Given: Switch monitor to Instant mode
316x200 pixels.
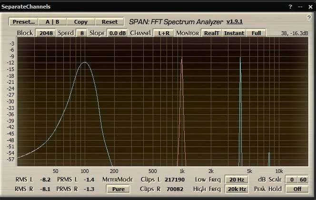Looking at the screenshot, I should 234,33.
